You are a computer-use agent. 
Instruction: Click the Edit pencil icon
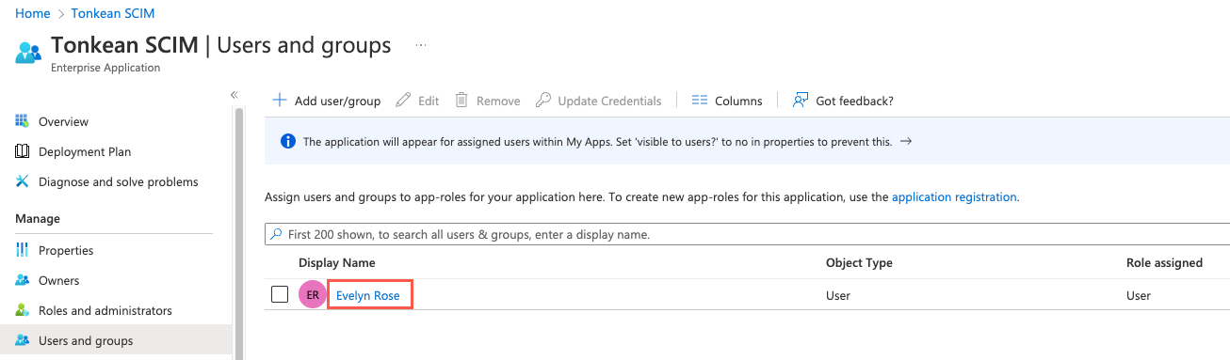tap(403, 101)
